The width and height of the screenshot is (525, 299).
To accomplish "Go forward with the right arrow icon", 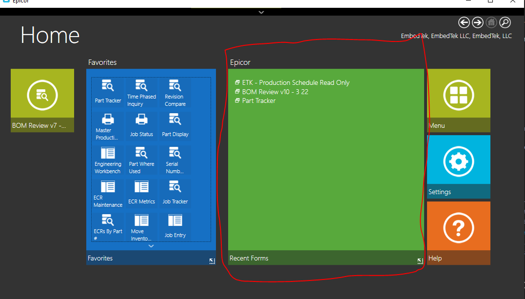I will pyautogui.click(x=477, y=22).
